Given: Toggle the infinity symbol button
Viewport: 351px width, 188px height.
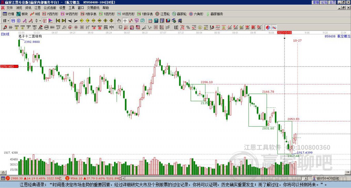Looking at the screenshot, I should tap(274, 27).
